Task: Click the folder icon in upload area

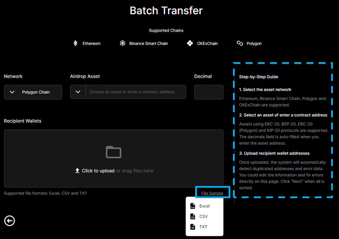Action: (113, 152)
